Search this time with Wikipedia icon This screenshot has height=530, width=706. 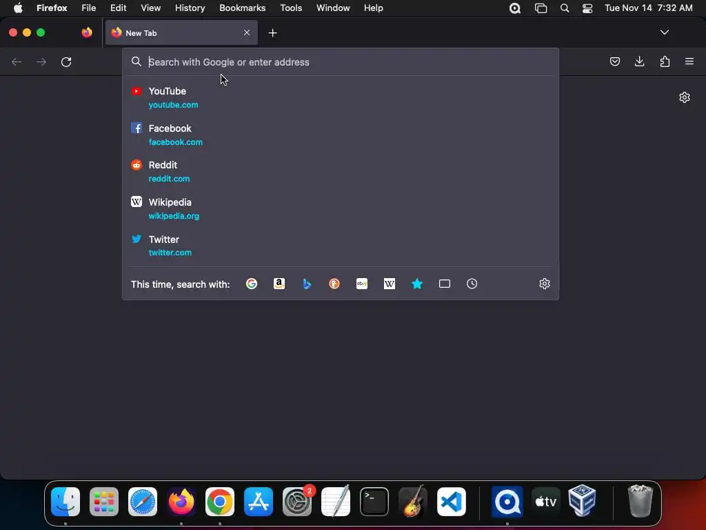(390, 284)
